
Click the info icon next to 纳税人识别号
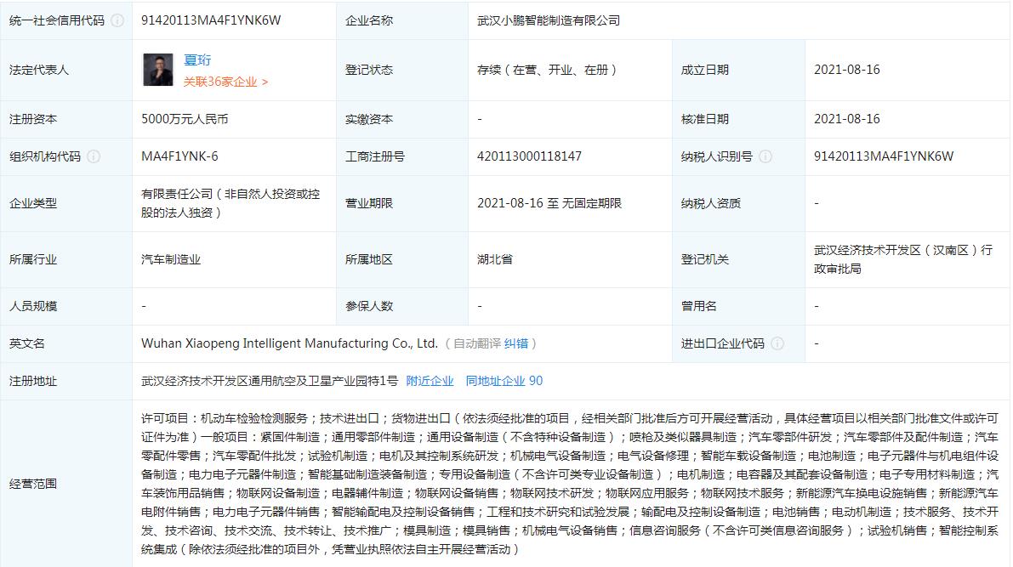(765, 156)
